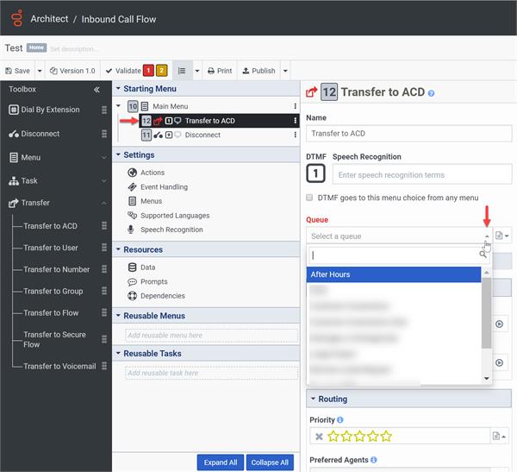Collapse the Routing section
Image resolution: width=517 pixels, height=472 pixels.
click(313, 399)
